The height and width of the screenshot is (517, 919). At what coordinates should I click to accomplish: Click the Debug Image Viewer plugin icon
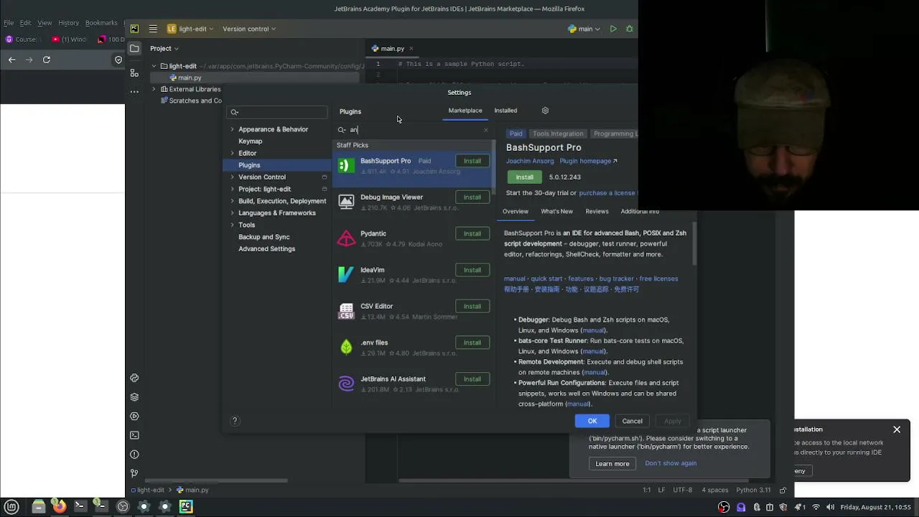click(346, 202)
